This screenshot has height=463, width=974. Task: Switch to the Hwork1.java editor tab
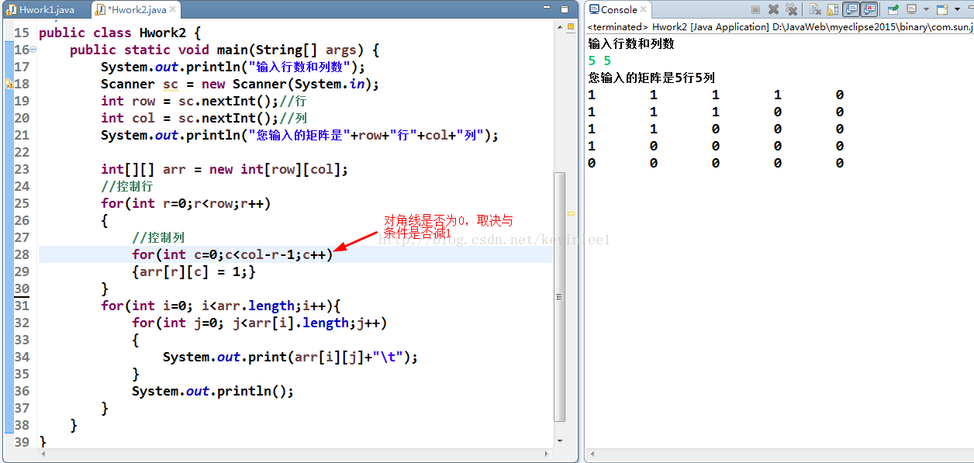pos(47,9)
